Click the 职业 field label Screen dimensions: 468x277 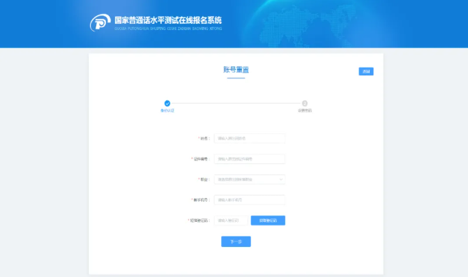coord(205,179)
